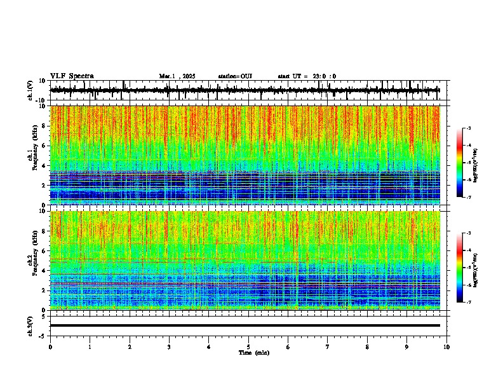
Task: Click the "-7" value on ch.2 color scale
Action: (x=468, y=302)
